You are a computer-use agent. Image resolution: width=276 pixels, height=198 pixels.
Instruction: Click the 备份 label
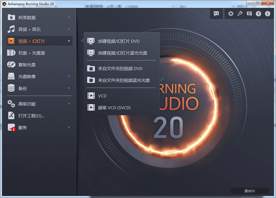tap(22, 88)
